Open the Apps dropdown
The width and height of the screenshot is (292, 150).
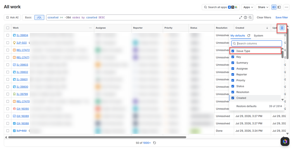[x=248, y=7]
